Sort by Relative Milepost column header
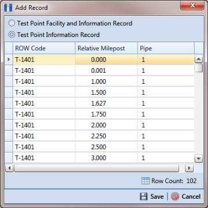The image size is (208, 208). [x=106, y=48]
